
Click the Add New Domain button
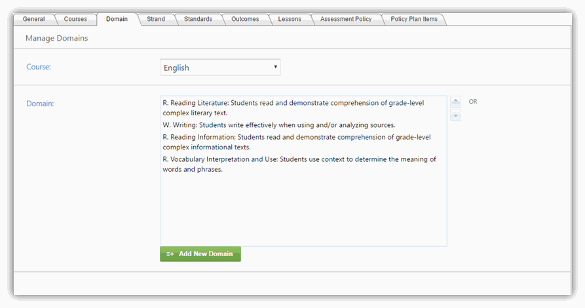(x=200, y=254)
